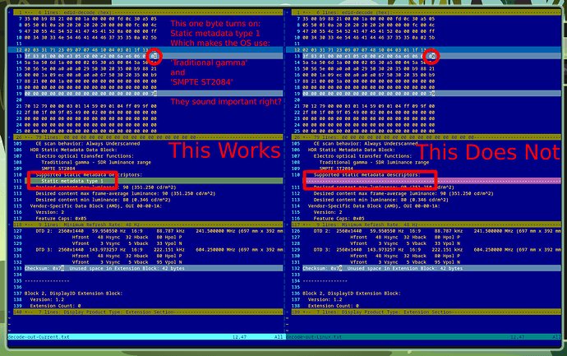Screen dimensions: 567x356
Task: Click right Vendor-Specific Data Block (AMD) line
Action: click(x=374, y=206)
